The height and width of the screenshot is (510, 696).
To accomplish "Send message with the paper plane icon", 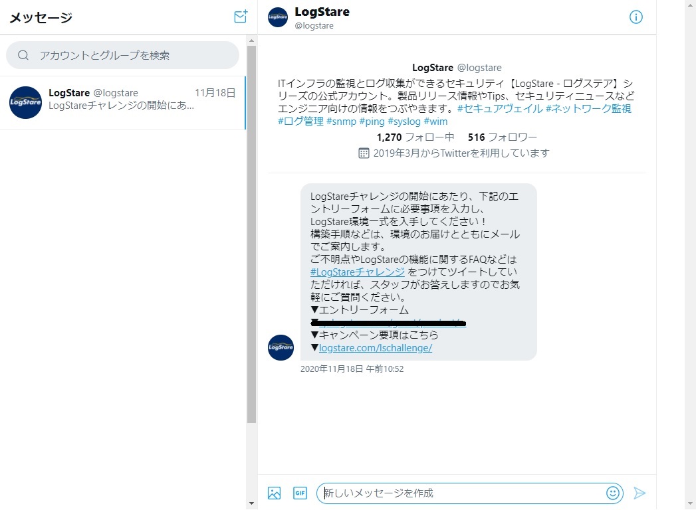I will click(639, 493).
